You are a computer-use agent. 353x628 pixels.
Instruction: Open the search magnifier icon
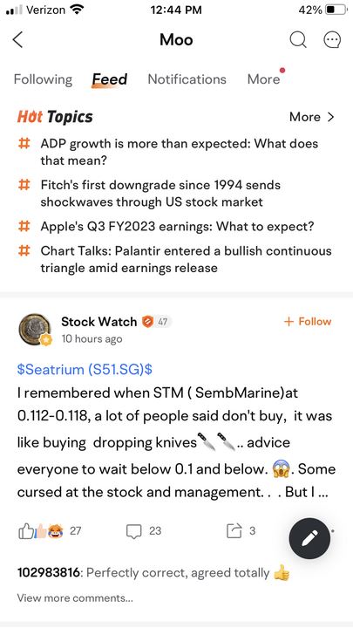click(298, 39)
